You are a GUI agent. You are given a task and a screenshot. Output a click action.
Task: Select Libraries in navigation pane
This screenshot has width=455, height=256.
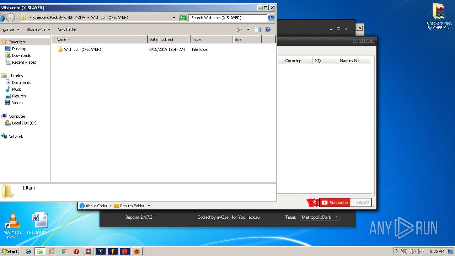click(x=15, y=76)
